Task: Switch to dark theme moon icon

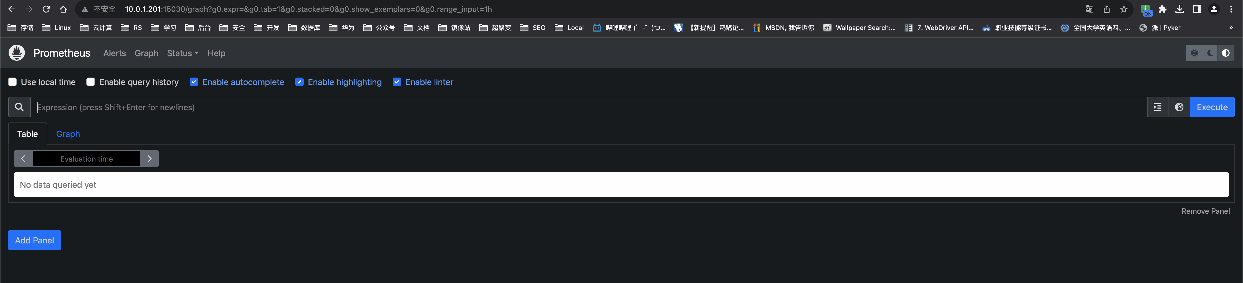Action: pos(1210,53)
